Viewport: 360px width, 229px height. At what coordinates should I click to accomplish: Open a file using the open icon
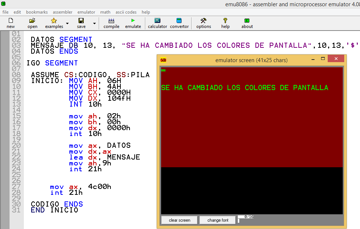click(32, 23)
